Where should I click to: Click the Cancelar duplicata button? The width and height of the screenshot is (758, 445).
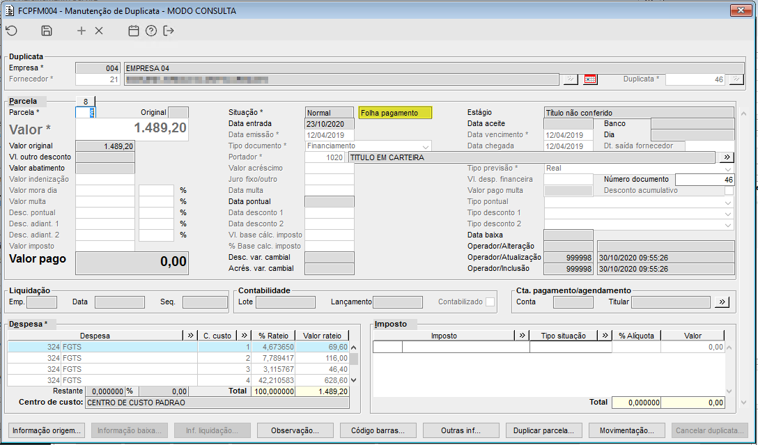(710, 430)
